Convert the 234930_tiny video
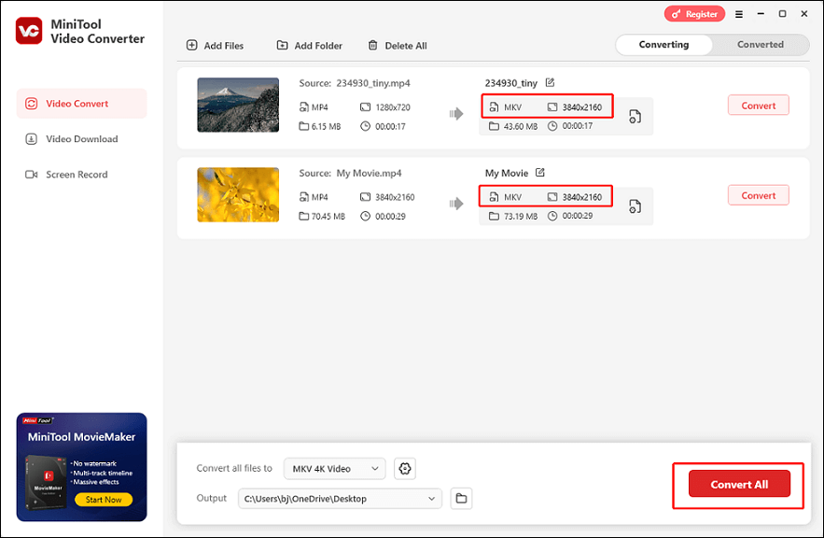 (759, 106)
